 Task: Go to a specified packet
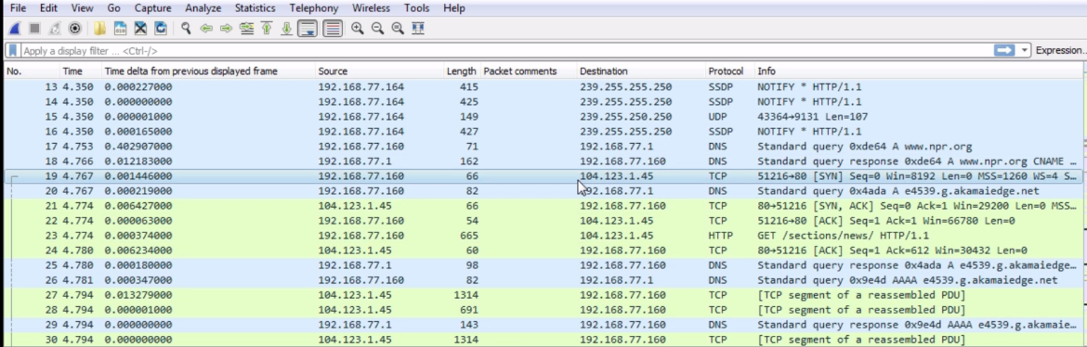246,29
